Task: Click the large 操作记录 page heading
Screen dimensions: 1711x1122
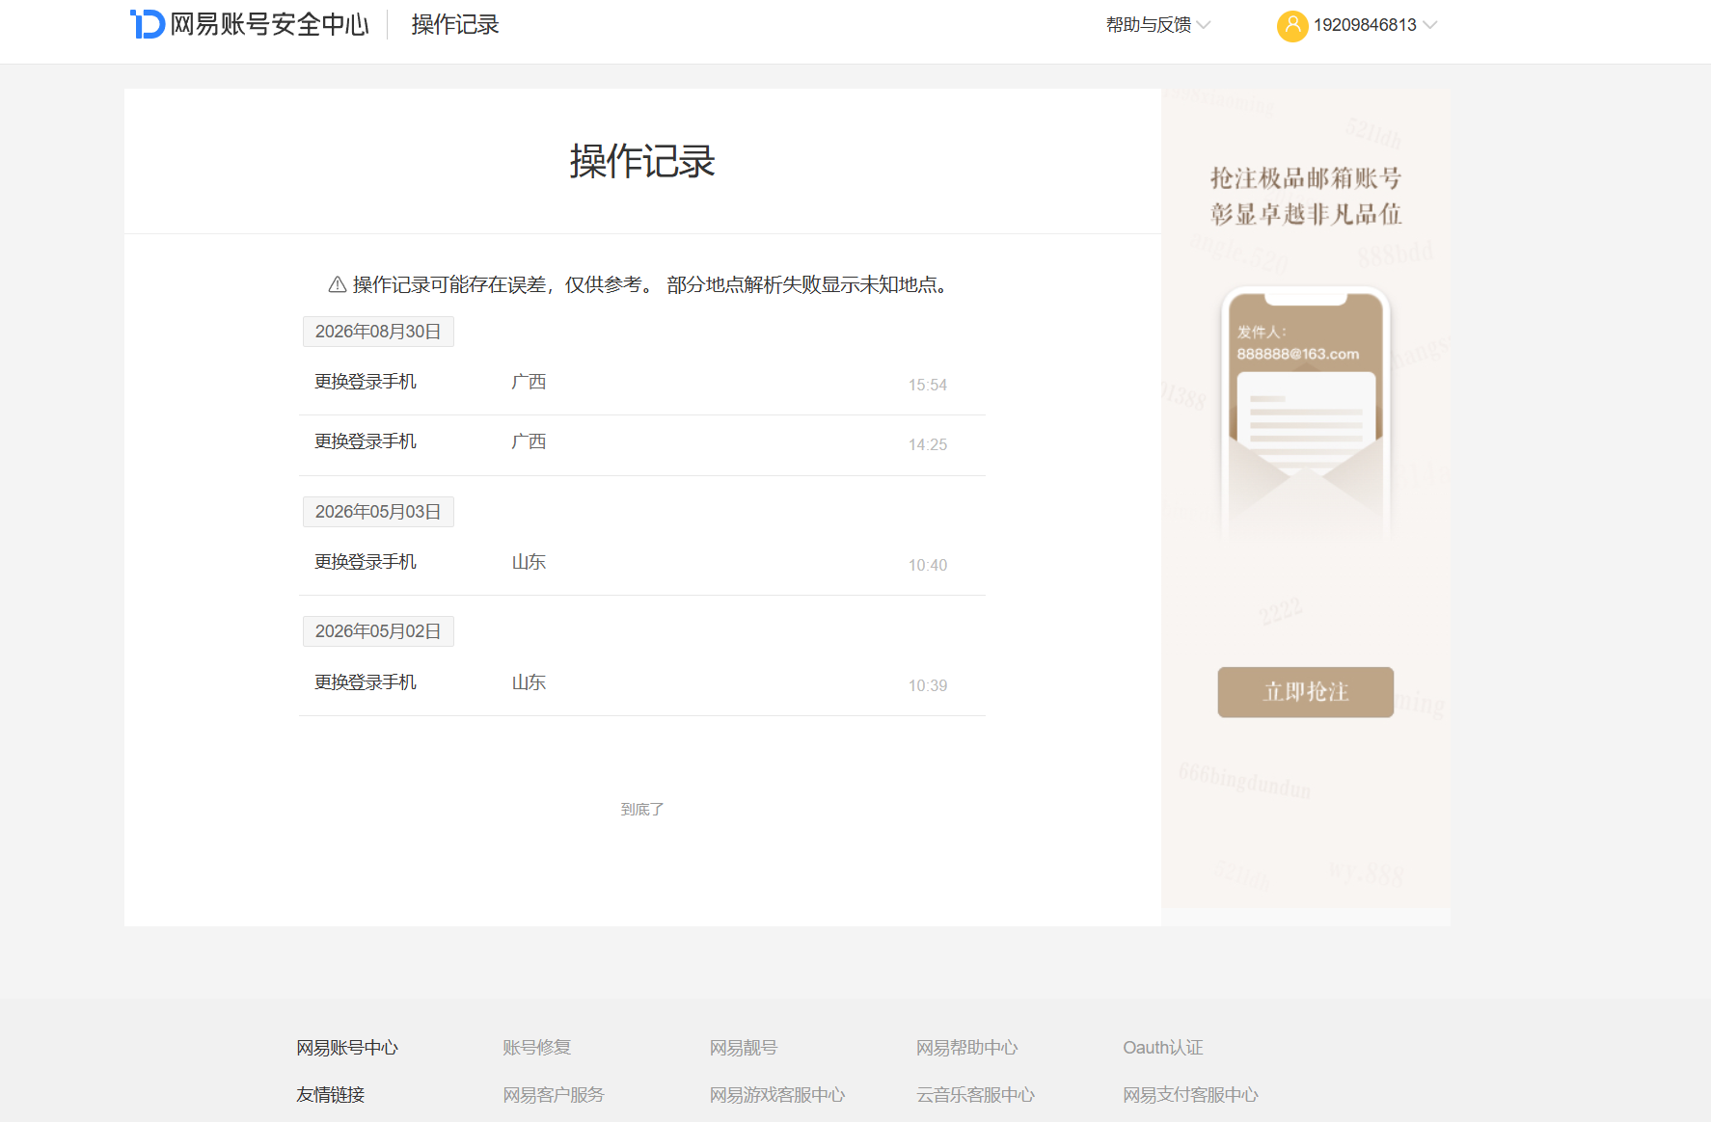Action: (642, 161)
